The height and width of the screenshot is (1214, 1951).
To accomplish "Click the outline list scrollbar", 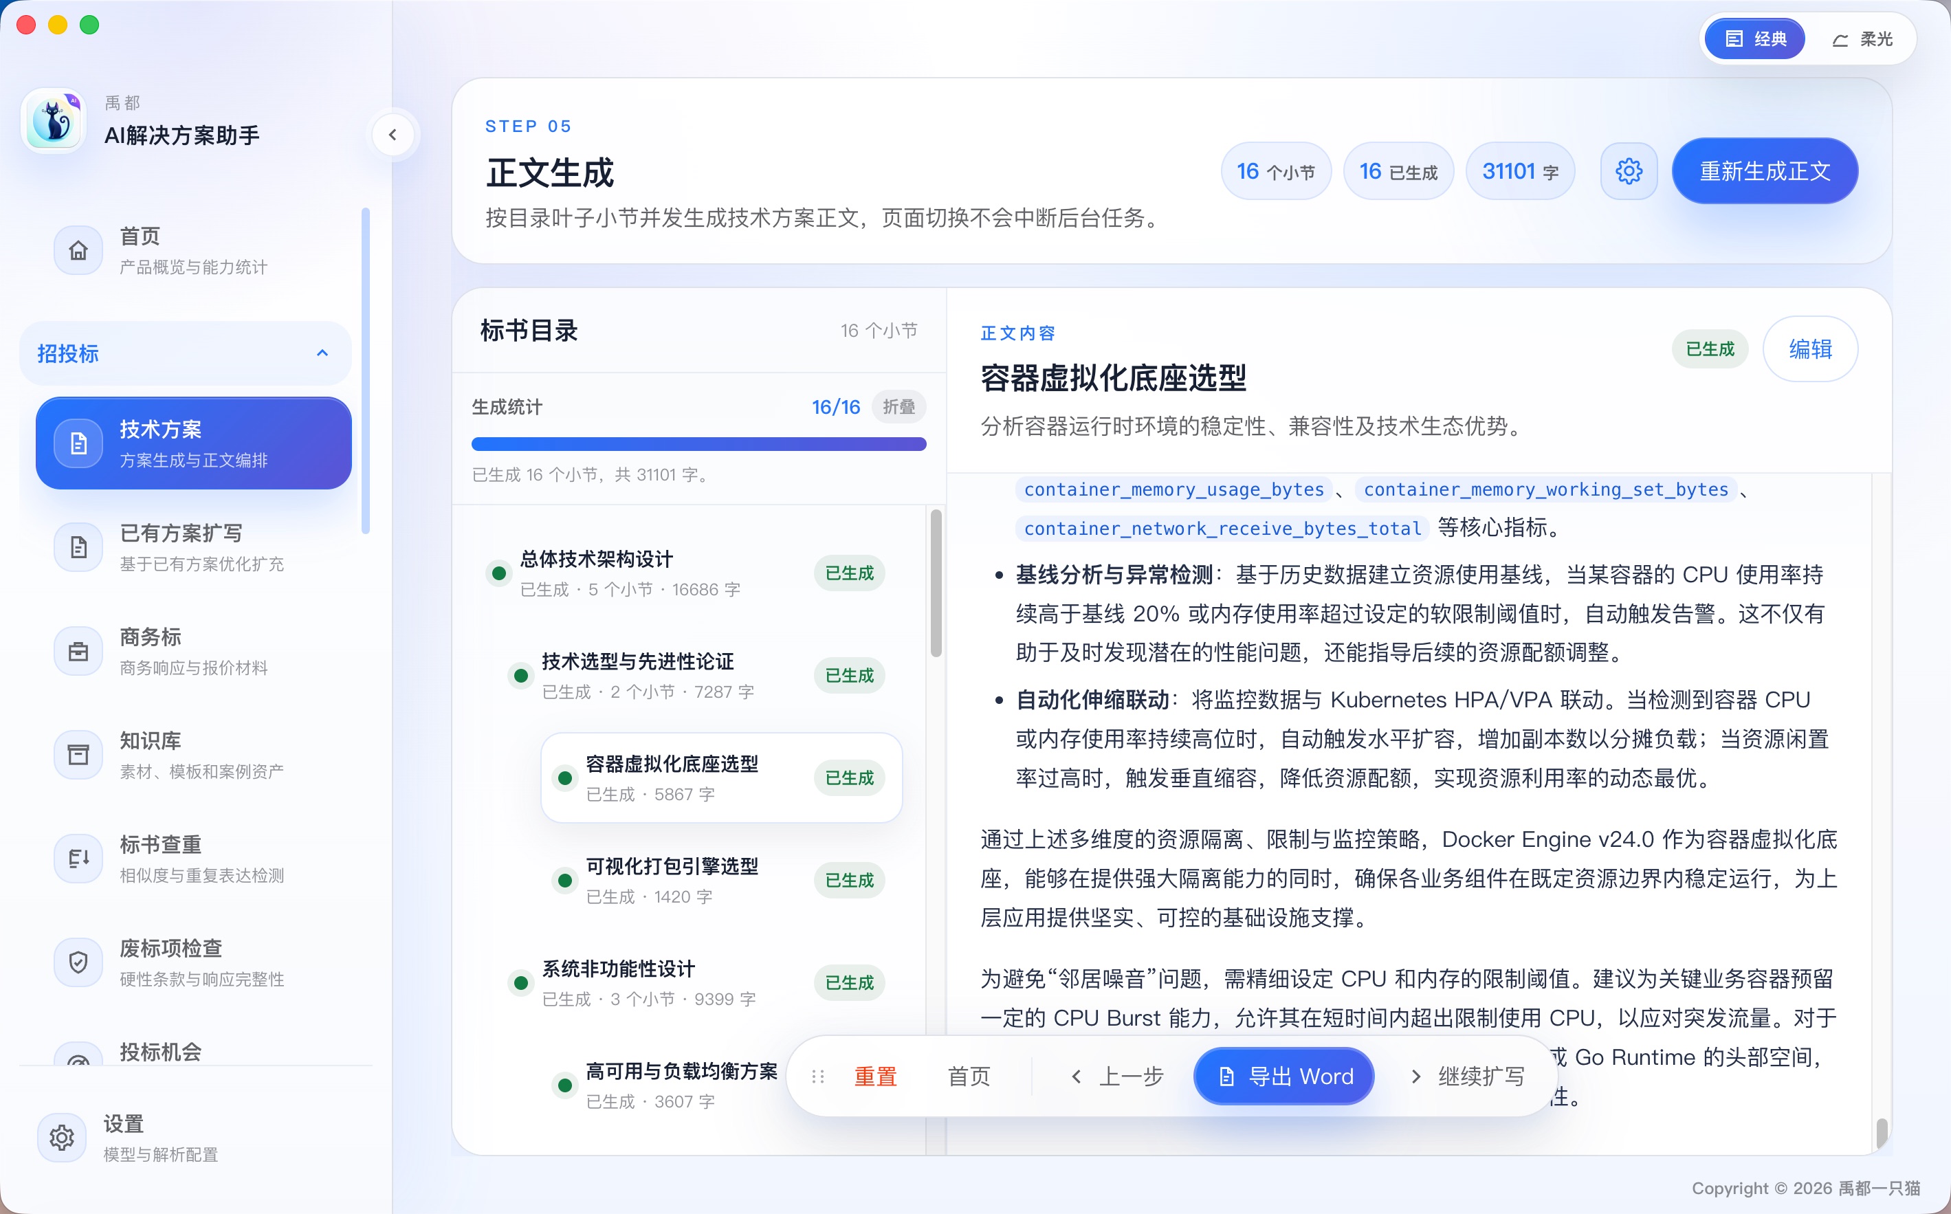I will point(936,582).
